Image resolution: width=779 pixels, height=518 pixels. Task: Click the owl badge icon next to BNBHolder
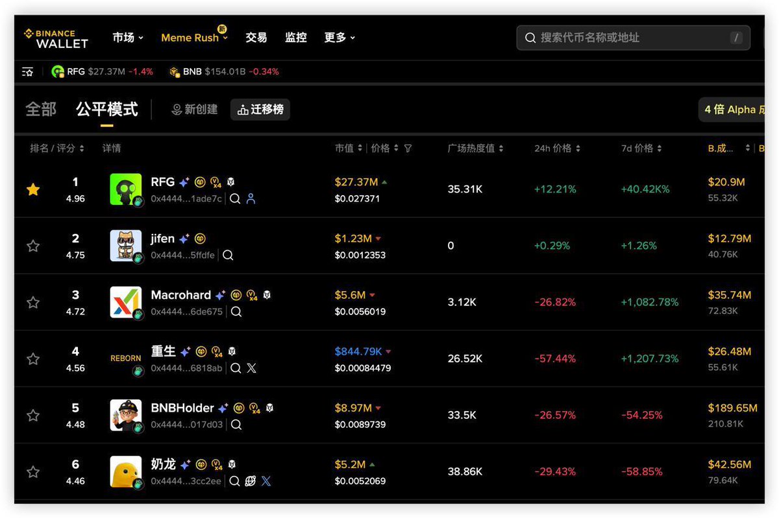click(x=269, y=408)
